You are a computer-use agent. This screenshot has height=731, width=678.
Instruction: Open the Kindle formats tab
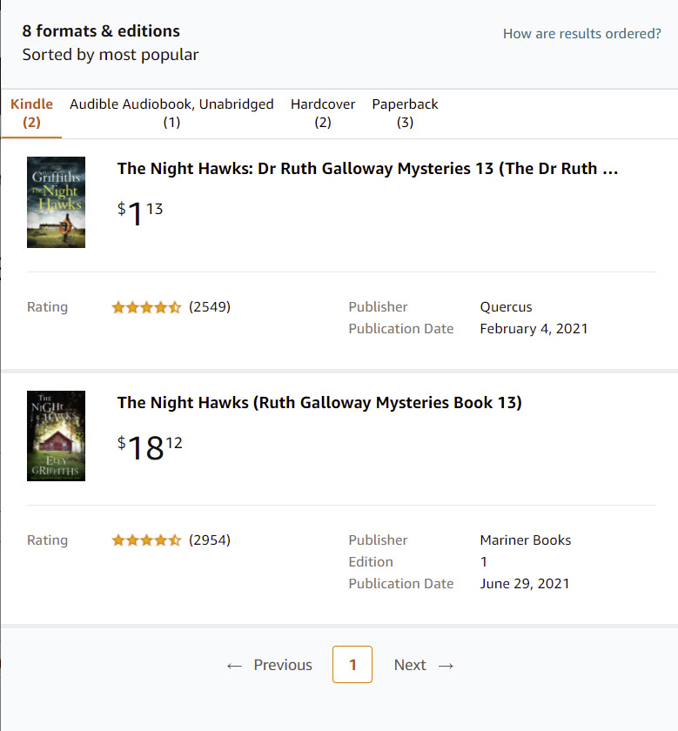(31, 113)
